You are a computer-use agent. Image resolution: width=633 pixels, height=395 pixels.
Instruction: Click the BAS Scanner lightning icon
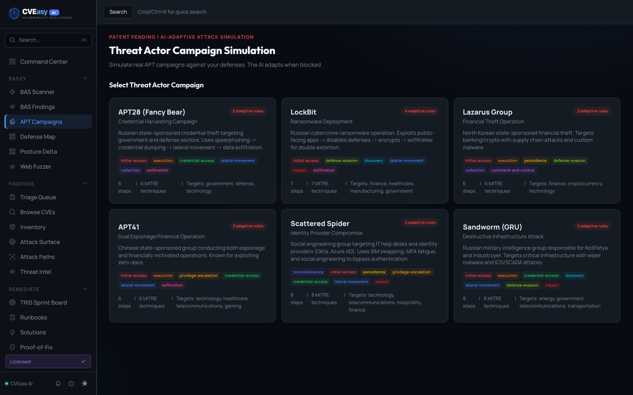click(12, 92)
